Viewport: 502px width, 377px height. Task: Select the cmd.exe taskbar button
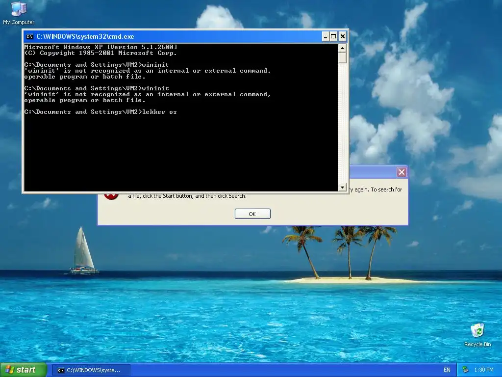(91, 370)
